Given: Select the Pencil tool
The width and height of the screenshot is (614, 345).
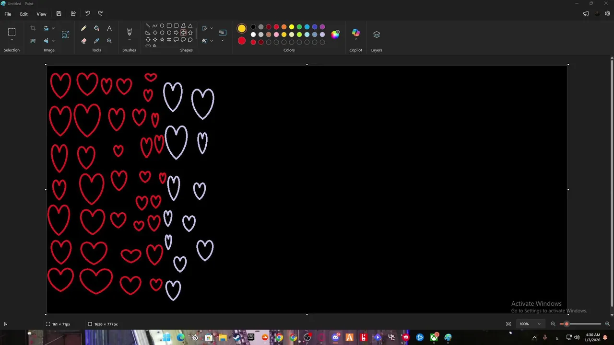Looking at the screenshot, I should point(83,29).
